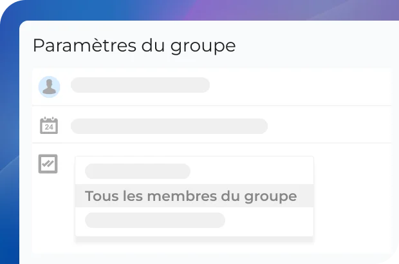Click the calendar icon showing 24

(x=49, y=125)
